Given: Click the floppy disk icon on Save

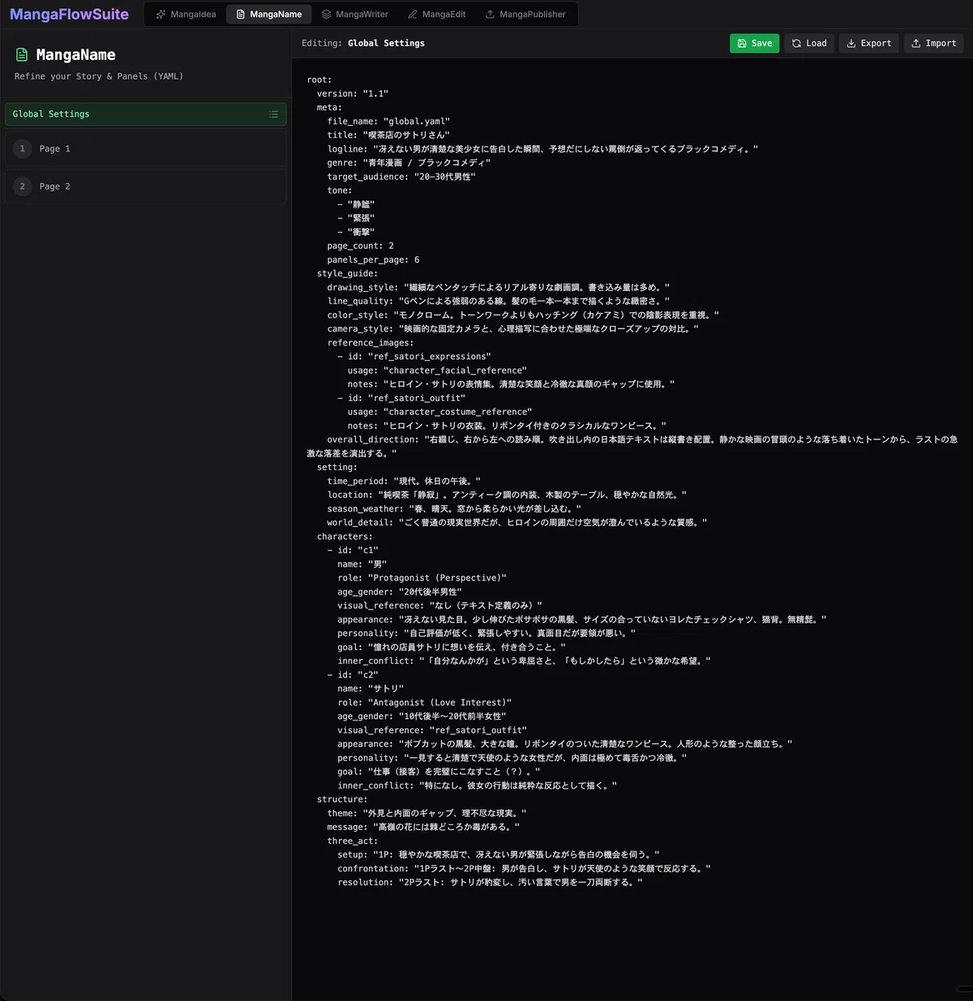Looking at the screenshot, I should [742, 44].
